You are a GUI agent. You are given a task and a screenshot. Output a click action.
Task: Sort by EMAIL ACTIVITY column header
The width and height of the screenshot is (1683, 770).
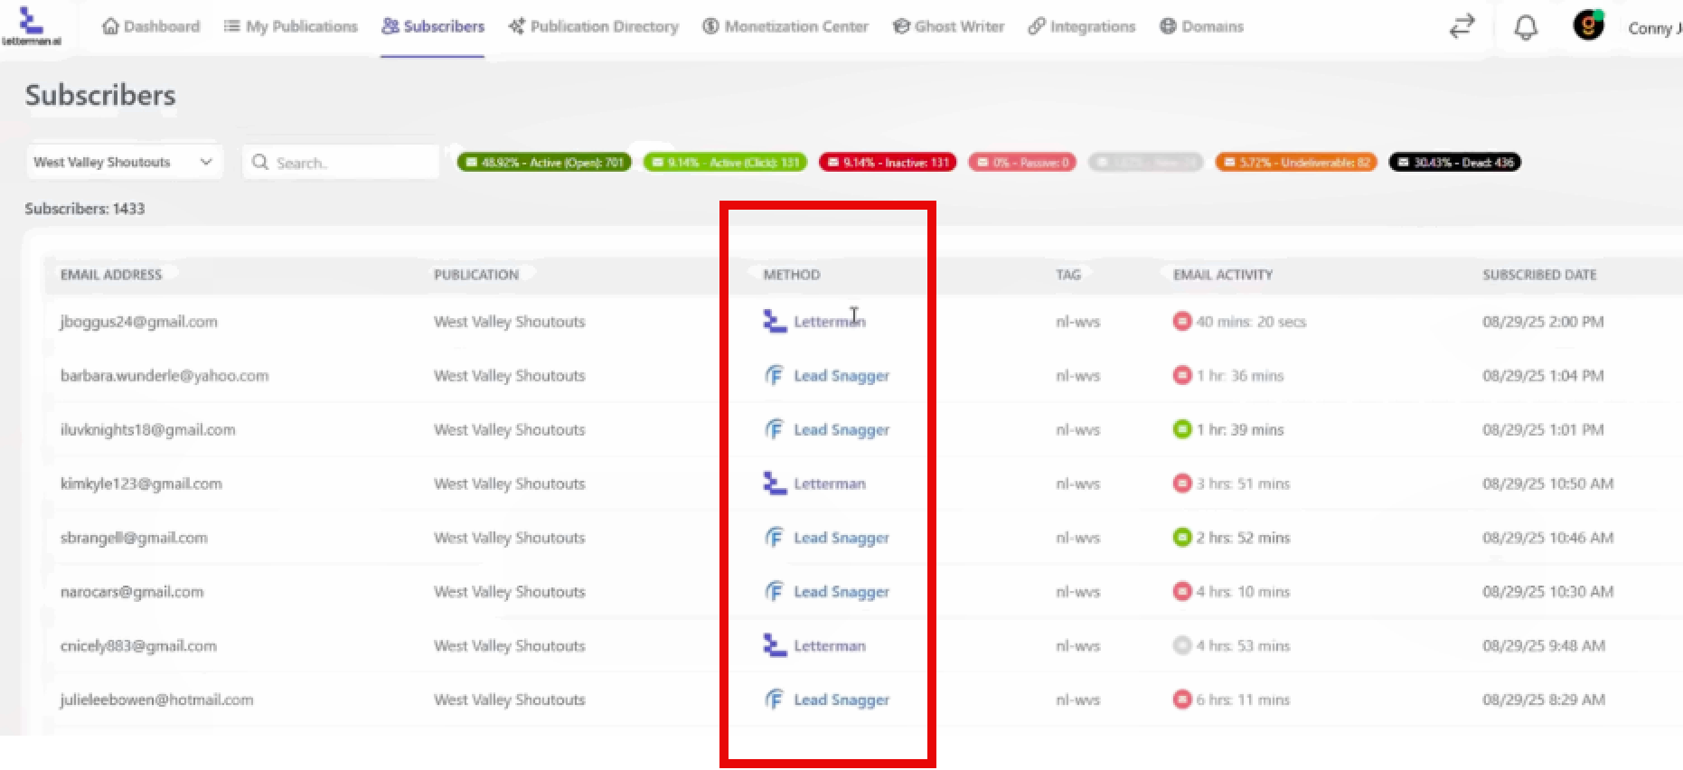pos(1223,275)
